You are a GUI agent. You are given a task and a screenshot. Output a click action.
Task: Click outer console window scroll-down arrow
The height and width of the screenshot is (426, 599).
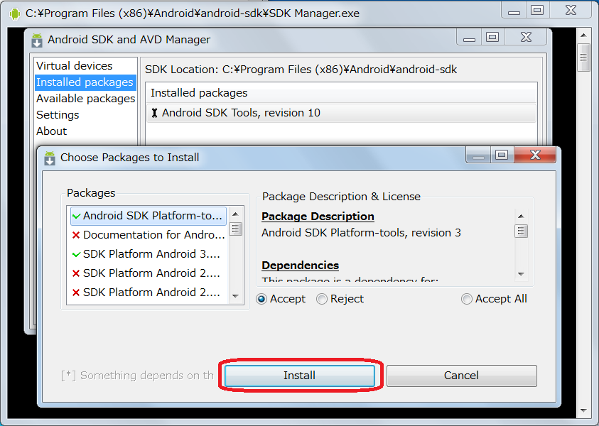(x=583, y=410)
